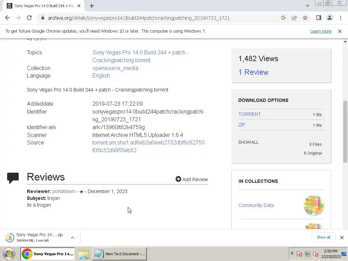Open opensource_media collection link

click(115, 68)
